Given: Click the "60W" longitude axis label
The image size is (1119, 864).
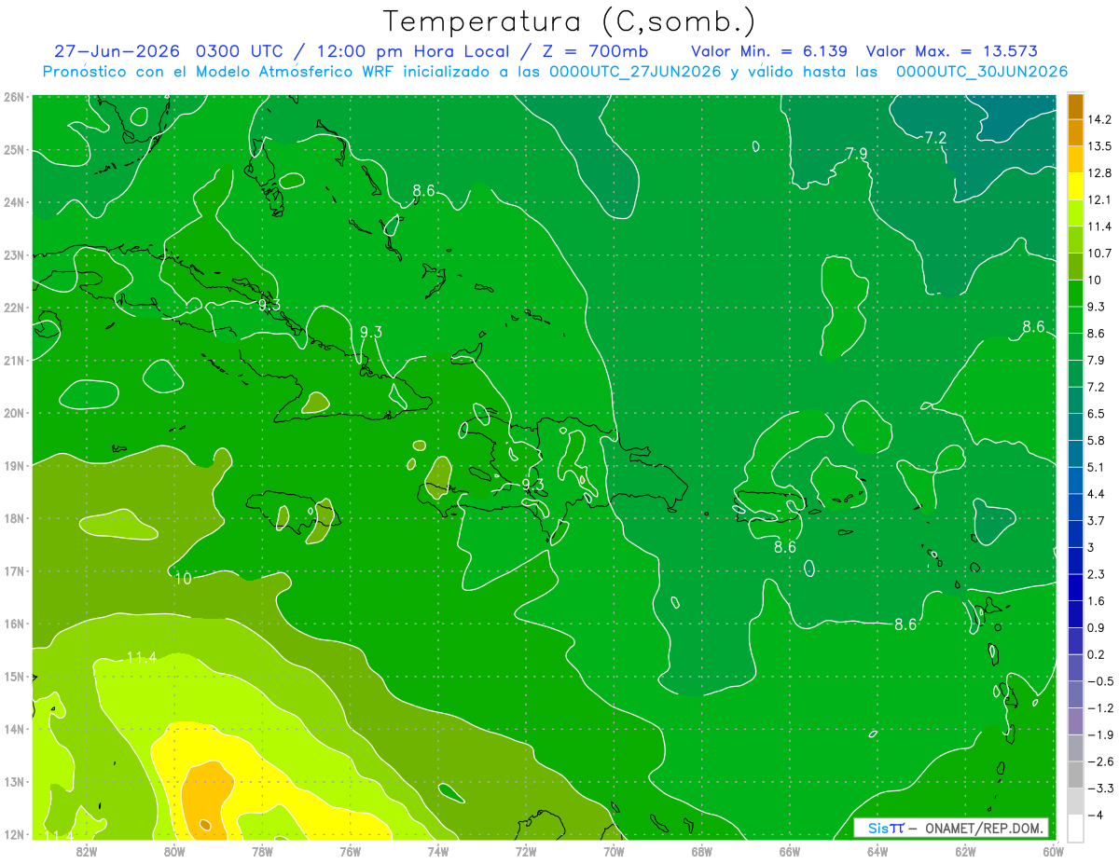Looking at the screenshot, I should click(x=1053, y=851).
